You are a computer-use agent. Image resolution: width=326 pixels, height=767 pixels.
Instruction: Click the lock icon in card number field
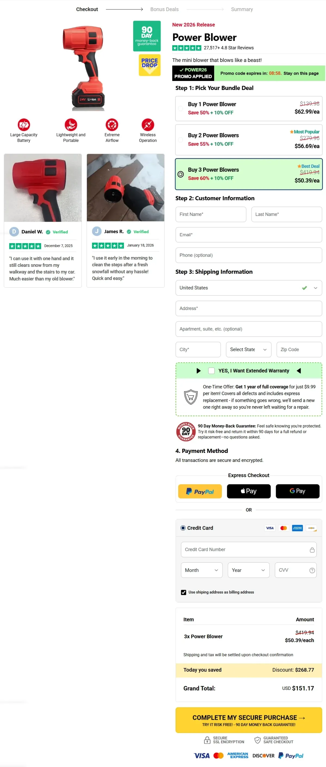(312, 550)
